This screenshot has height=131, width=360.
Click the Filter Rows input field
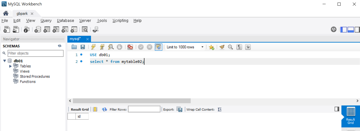pyautogui.click(x=144, y=109)
